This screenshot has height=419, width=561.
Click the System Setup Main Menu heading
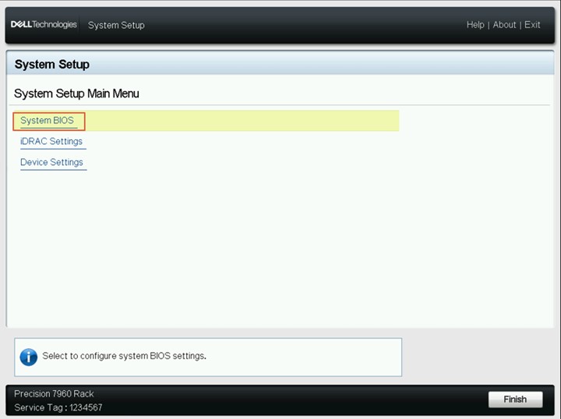(x=76, y=93)
